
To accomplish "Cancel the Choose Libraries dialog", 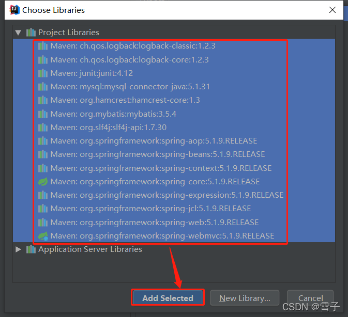I will (310, 298).
